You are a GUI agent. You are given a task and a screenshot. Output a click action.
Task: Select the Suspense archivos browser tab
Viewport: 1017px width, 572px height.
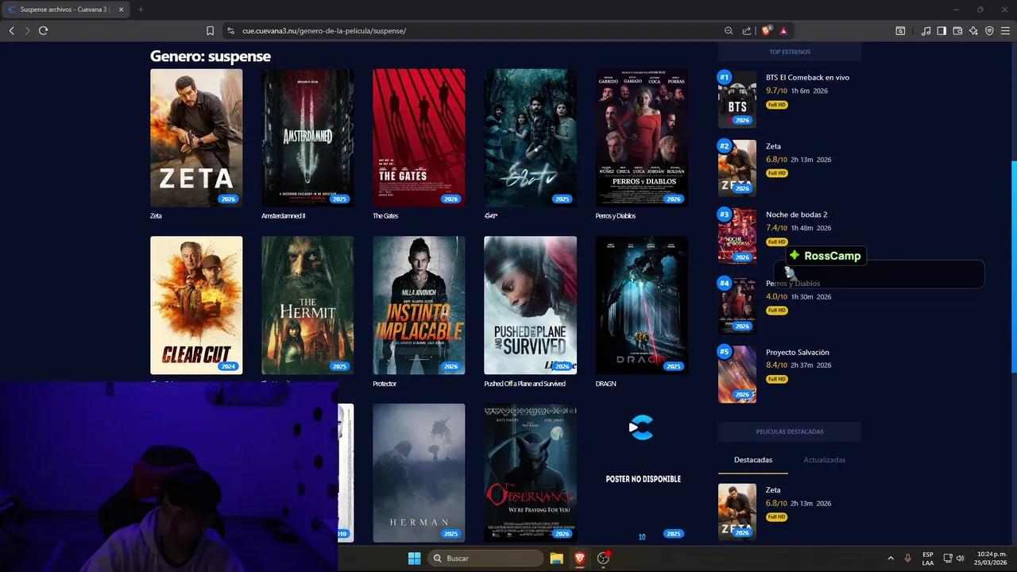(65, 10)
